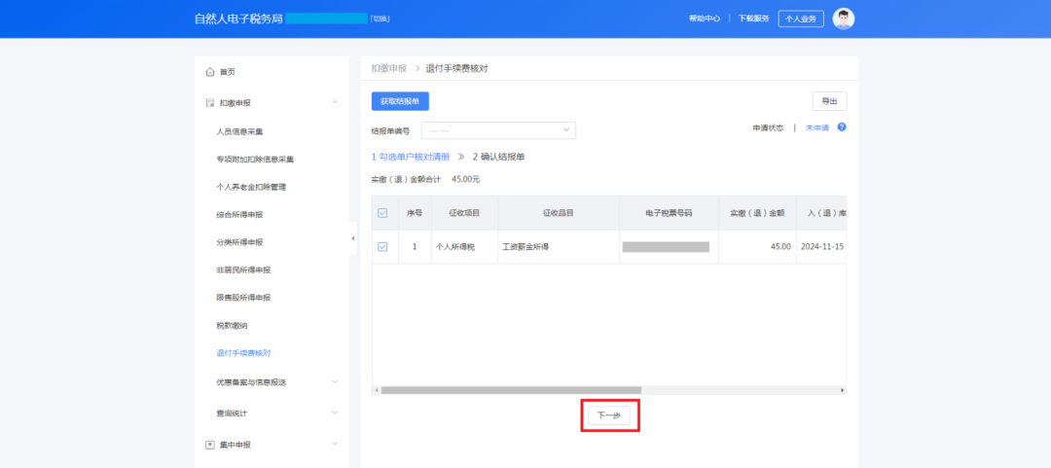The width and height of the screenshot is (1051, 468).
Task: Open 综合所得申报 in the sidebar
Action: [x=239, y=214]
